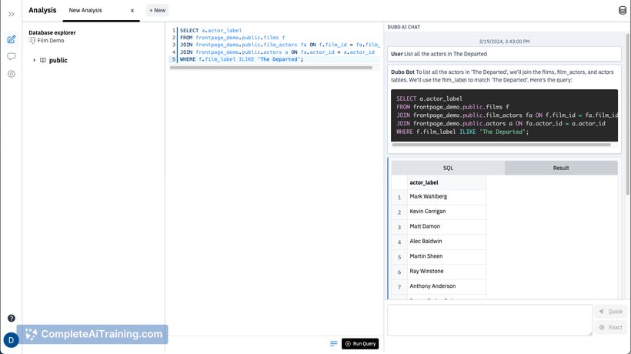Image resolution: width=631 pixels, height=354 pixels.
Task: Open the analysis editor pencil icon
Action: point(12,39)
